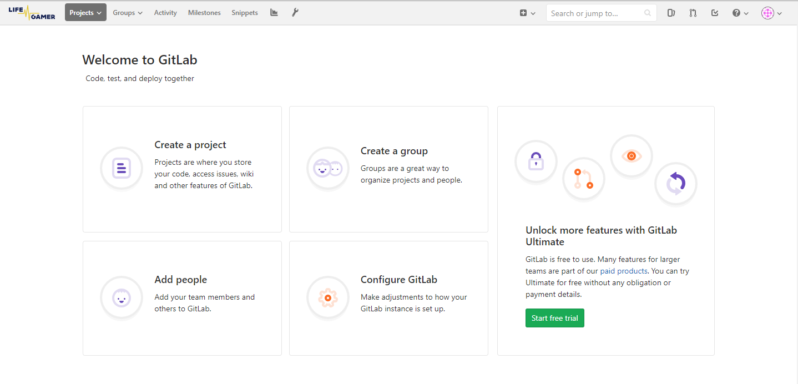Click 'Code, test, and deploy together' text

click(140, 79)
